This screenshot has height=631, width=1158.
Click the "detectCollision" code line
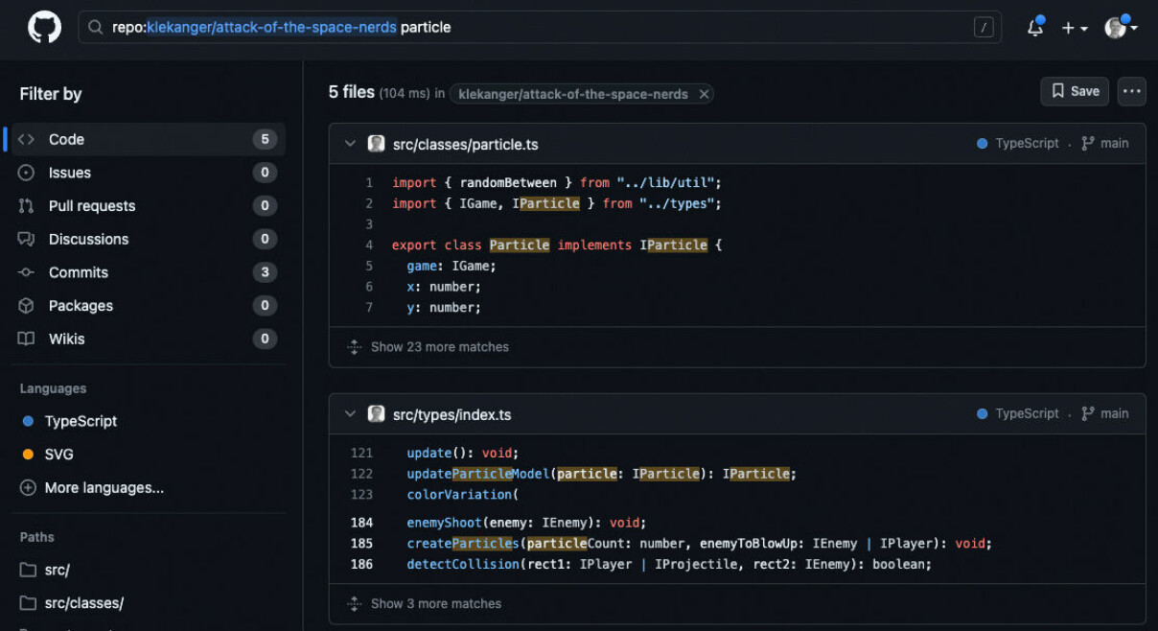pyautogui.click(x=669, y=565)
